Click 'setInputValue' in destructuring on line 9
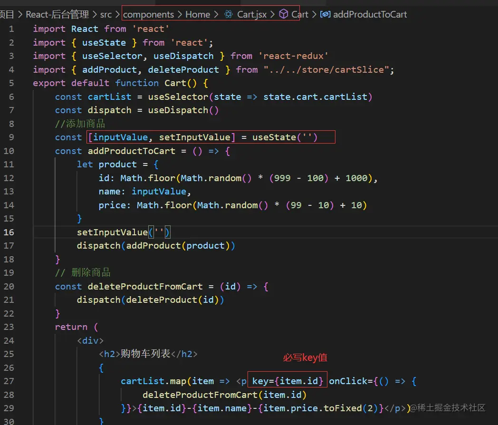498x425 pixels. (x=194, y=137)
